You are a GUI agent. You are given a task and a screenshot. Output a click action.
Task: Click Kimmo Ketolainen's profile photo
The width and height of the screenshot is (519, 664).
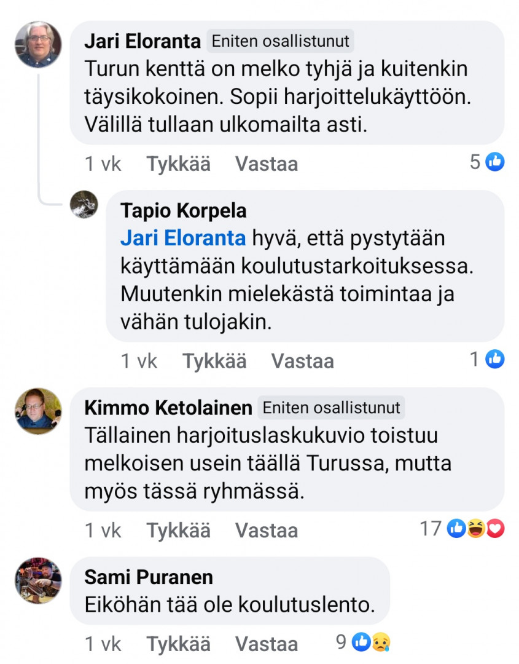(x=38, y=411)
